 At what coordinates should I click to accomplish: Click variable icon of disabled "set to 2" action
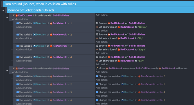[x=97, y=76]
